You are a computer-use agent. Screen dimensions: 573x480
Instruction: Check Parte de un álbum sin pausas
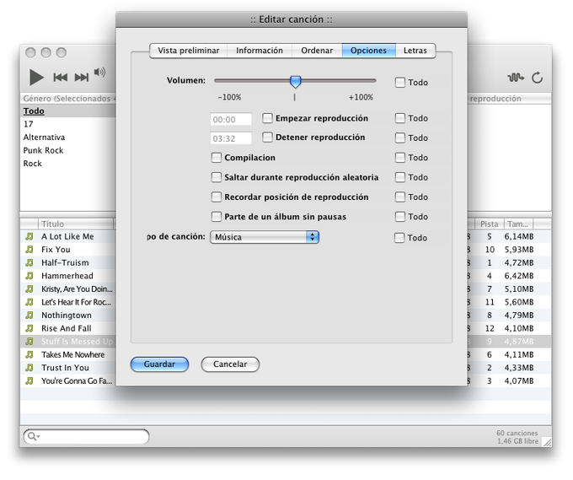(x=217, y=217)
